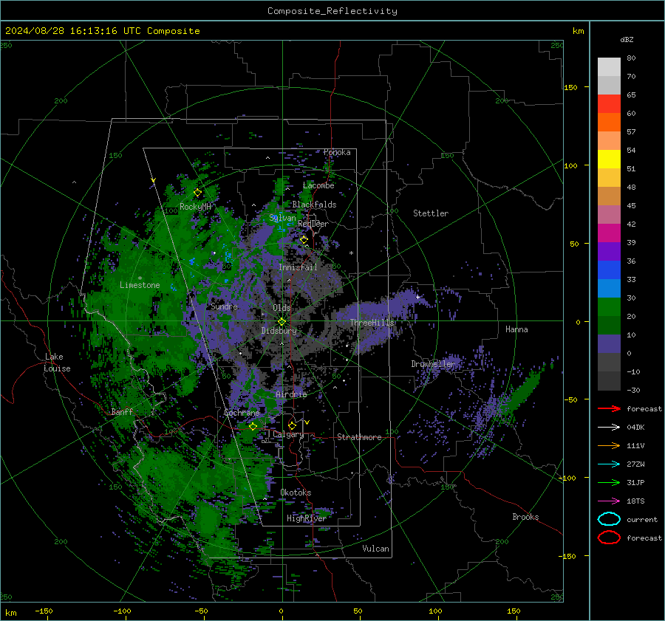The image size is (665, 621).
Task: Click the Blackfalds label
Action: click(314, 205)
